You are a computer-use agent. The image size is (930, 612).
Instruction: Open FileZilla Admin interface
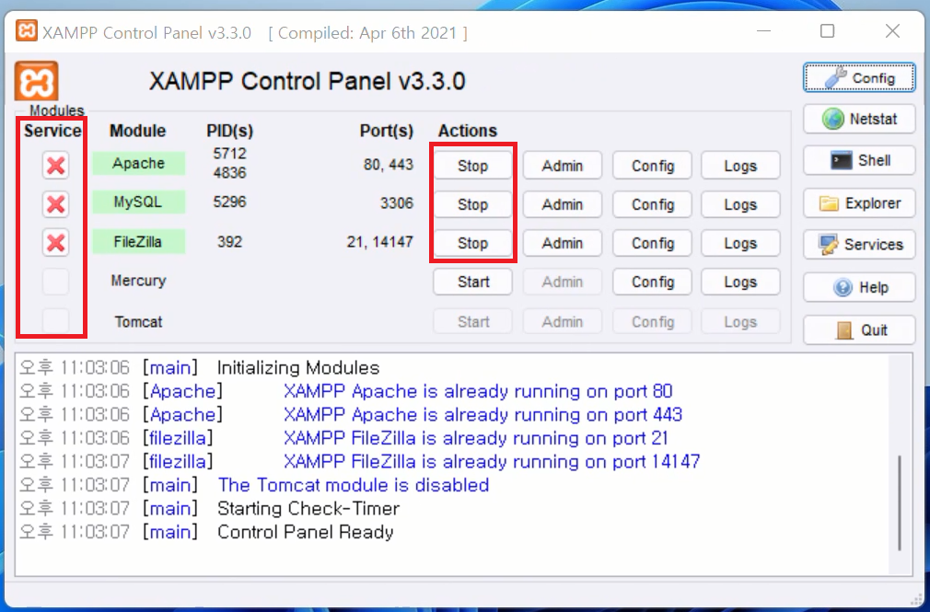563,243
